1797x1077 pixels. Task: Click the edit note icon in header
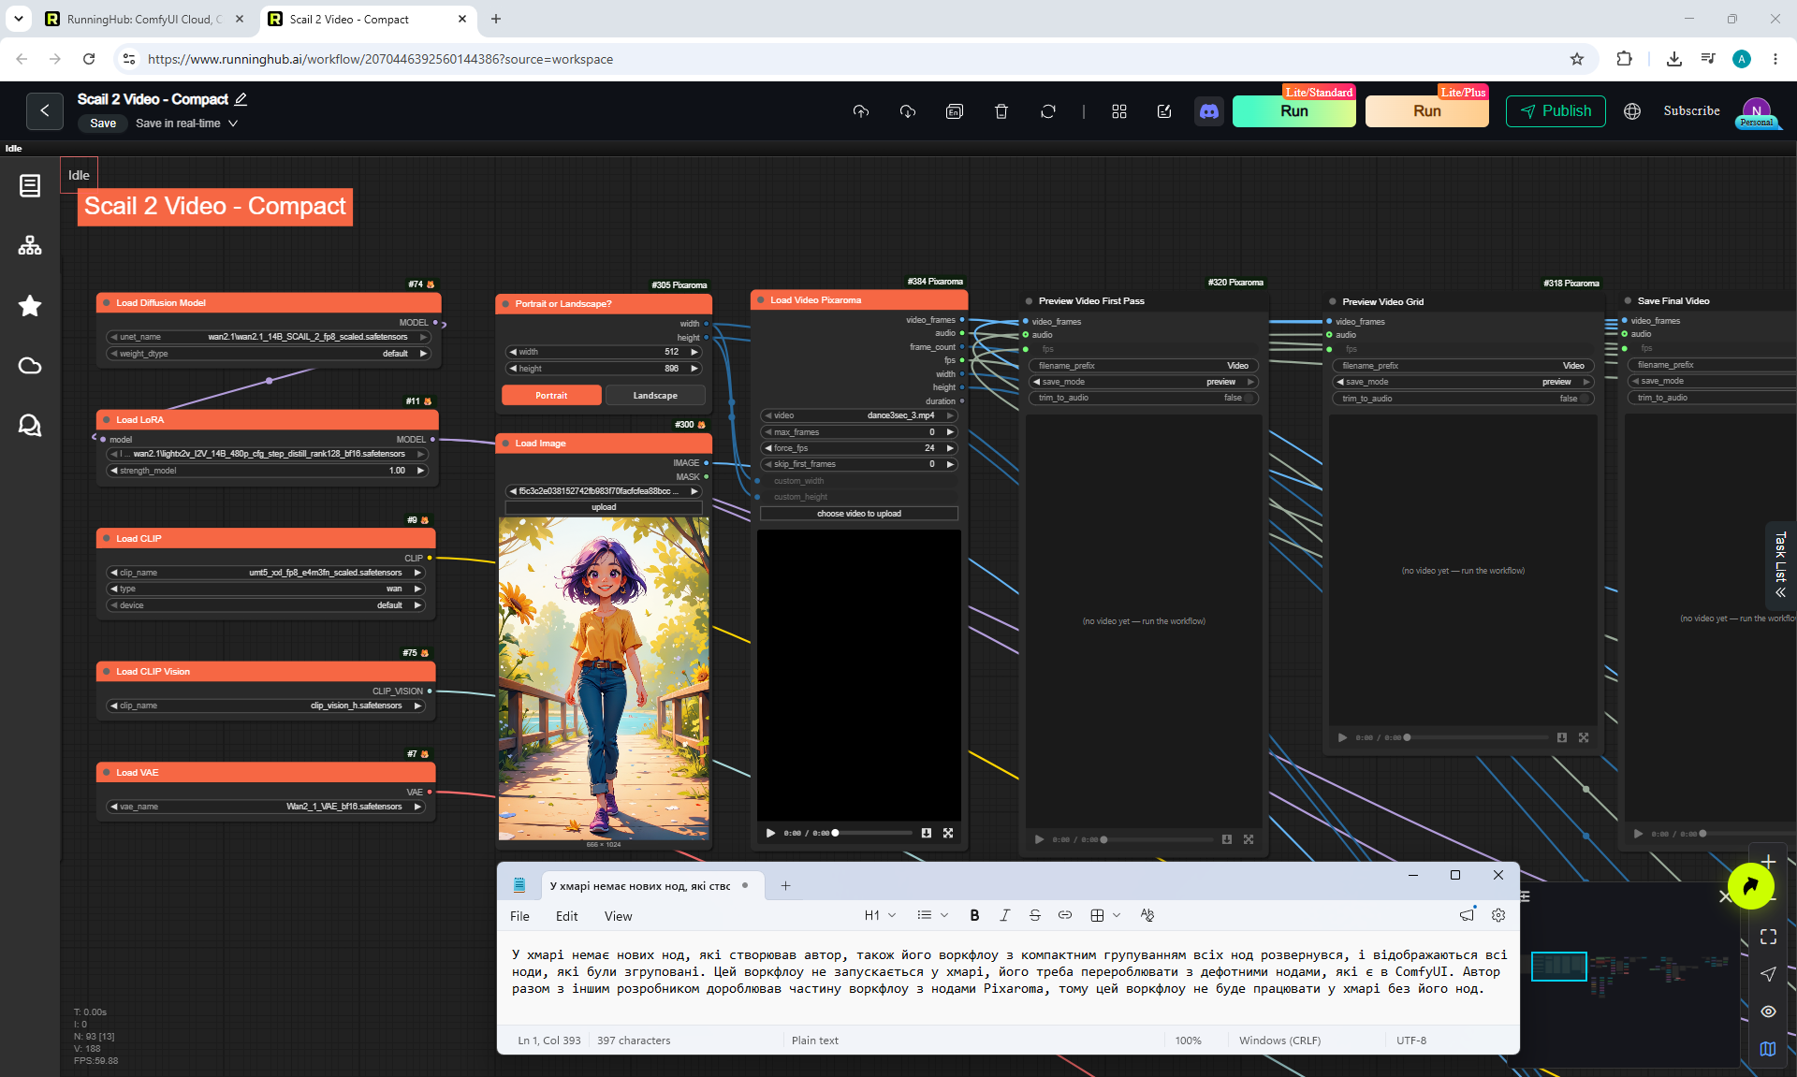click(x=1164, y=111)
